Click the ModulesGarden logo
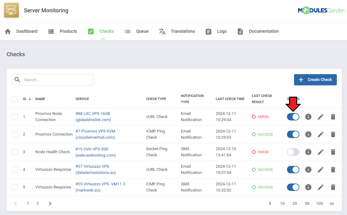 [x=321, y=11]
